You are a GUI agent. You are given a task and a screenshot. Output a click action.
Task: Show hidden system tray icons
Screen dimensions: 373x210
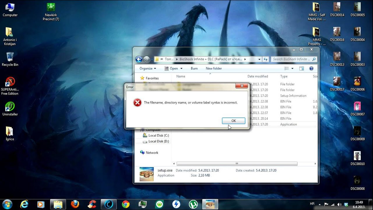click(320, 204)
